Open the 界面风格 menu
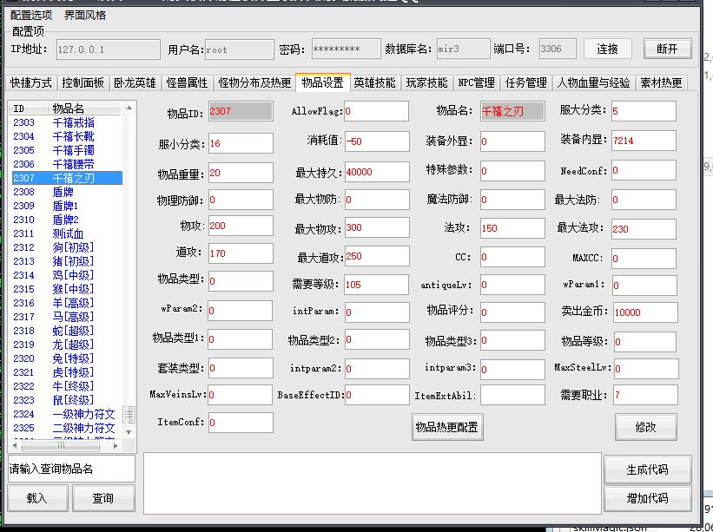The image size is (713, 532). [85, 16]
